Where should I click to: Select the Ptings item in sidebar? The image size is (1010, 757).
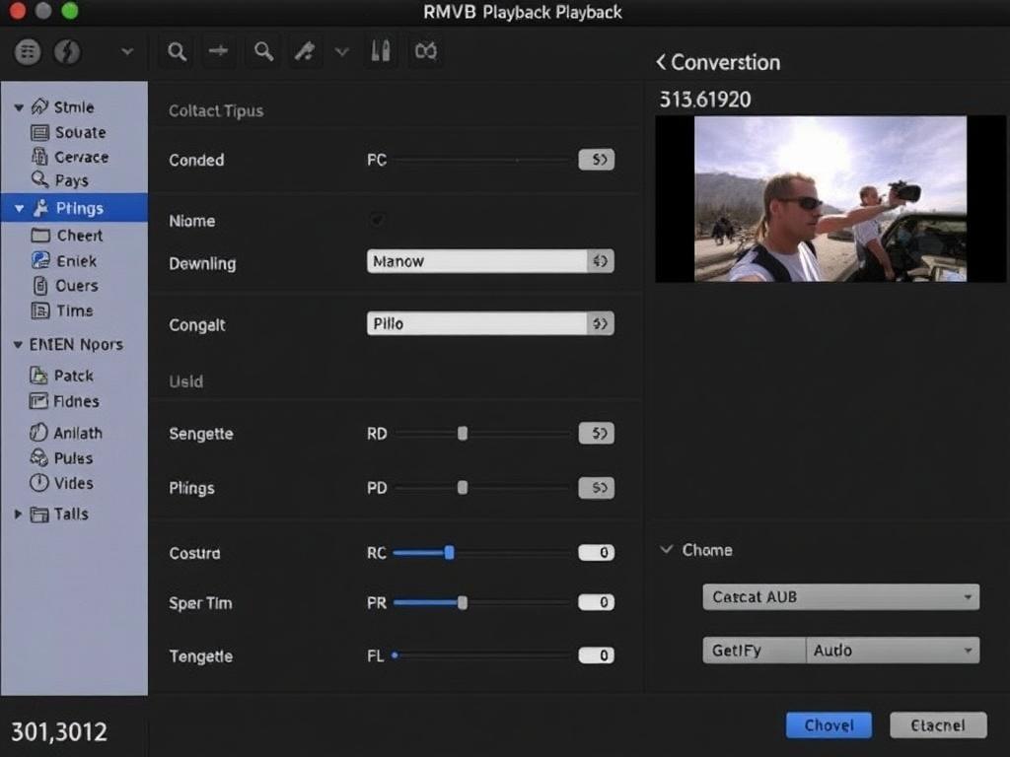(79, 208)
